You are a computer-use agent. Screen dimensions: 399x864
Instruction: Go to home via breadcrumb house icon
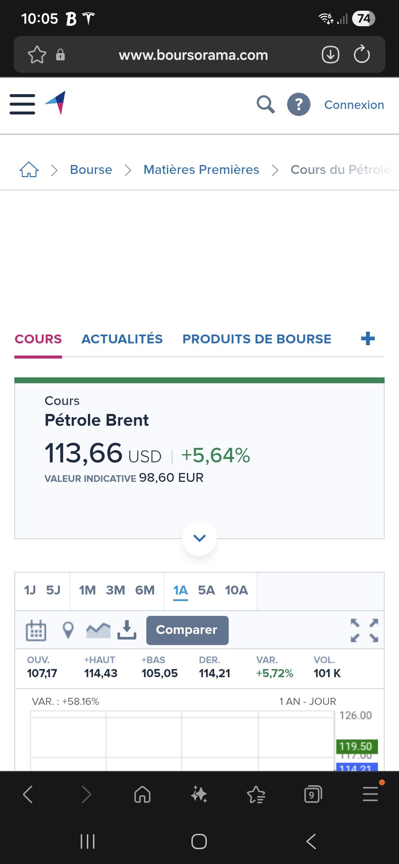pyautogui.click(x=29, y=170)
